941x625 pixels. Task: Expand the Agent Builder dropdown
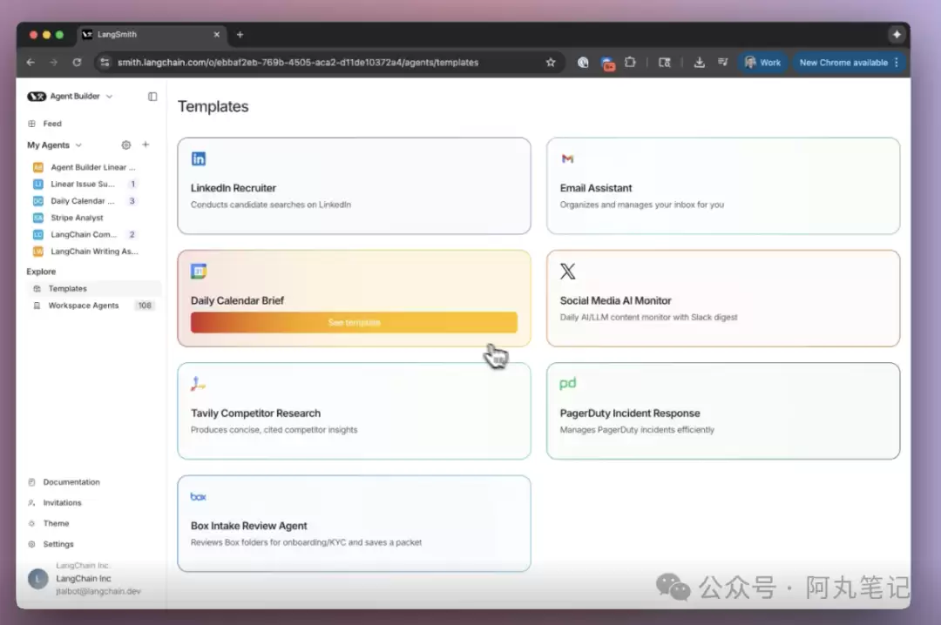109,97
